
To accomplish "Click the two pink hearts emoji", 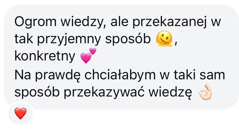I will [88, 56].
